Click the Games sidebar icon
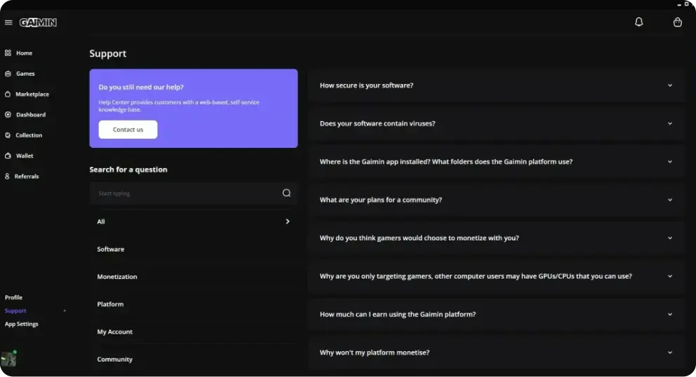This screenshot has height=377, width=696. click(x=8, y=74)
